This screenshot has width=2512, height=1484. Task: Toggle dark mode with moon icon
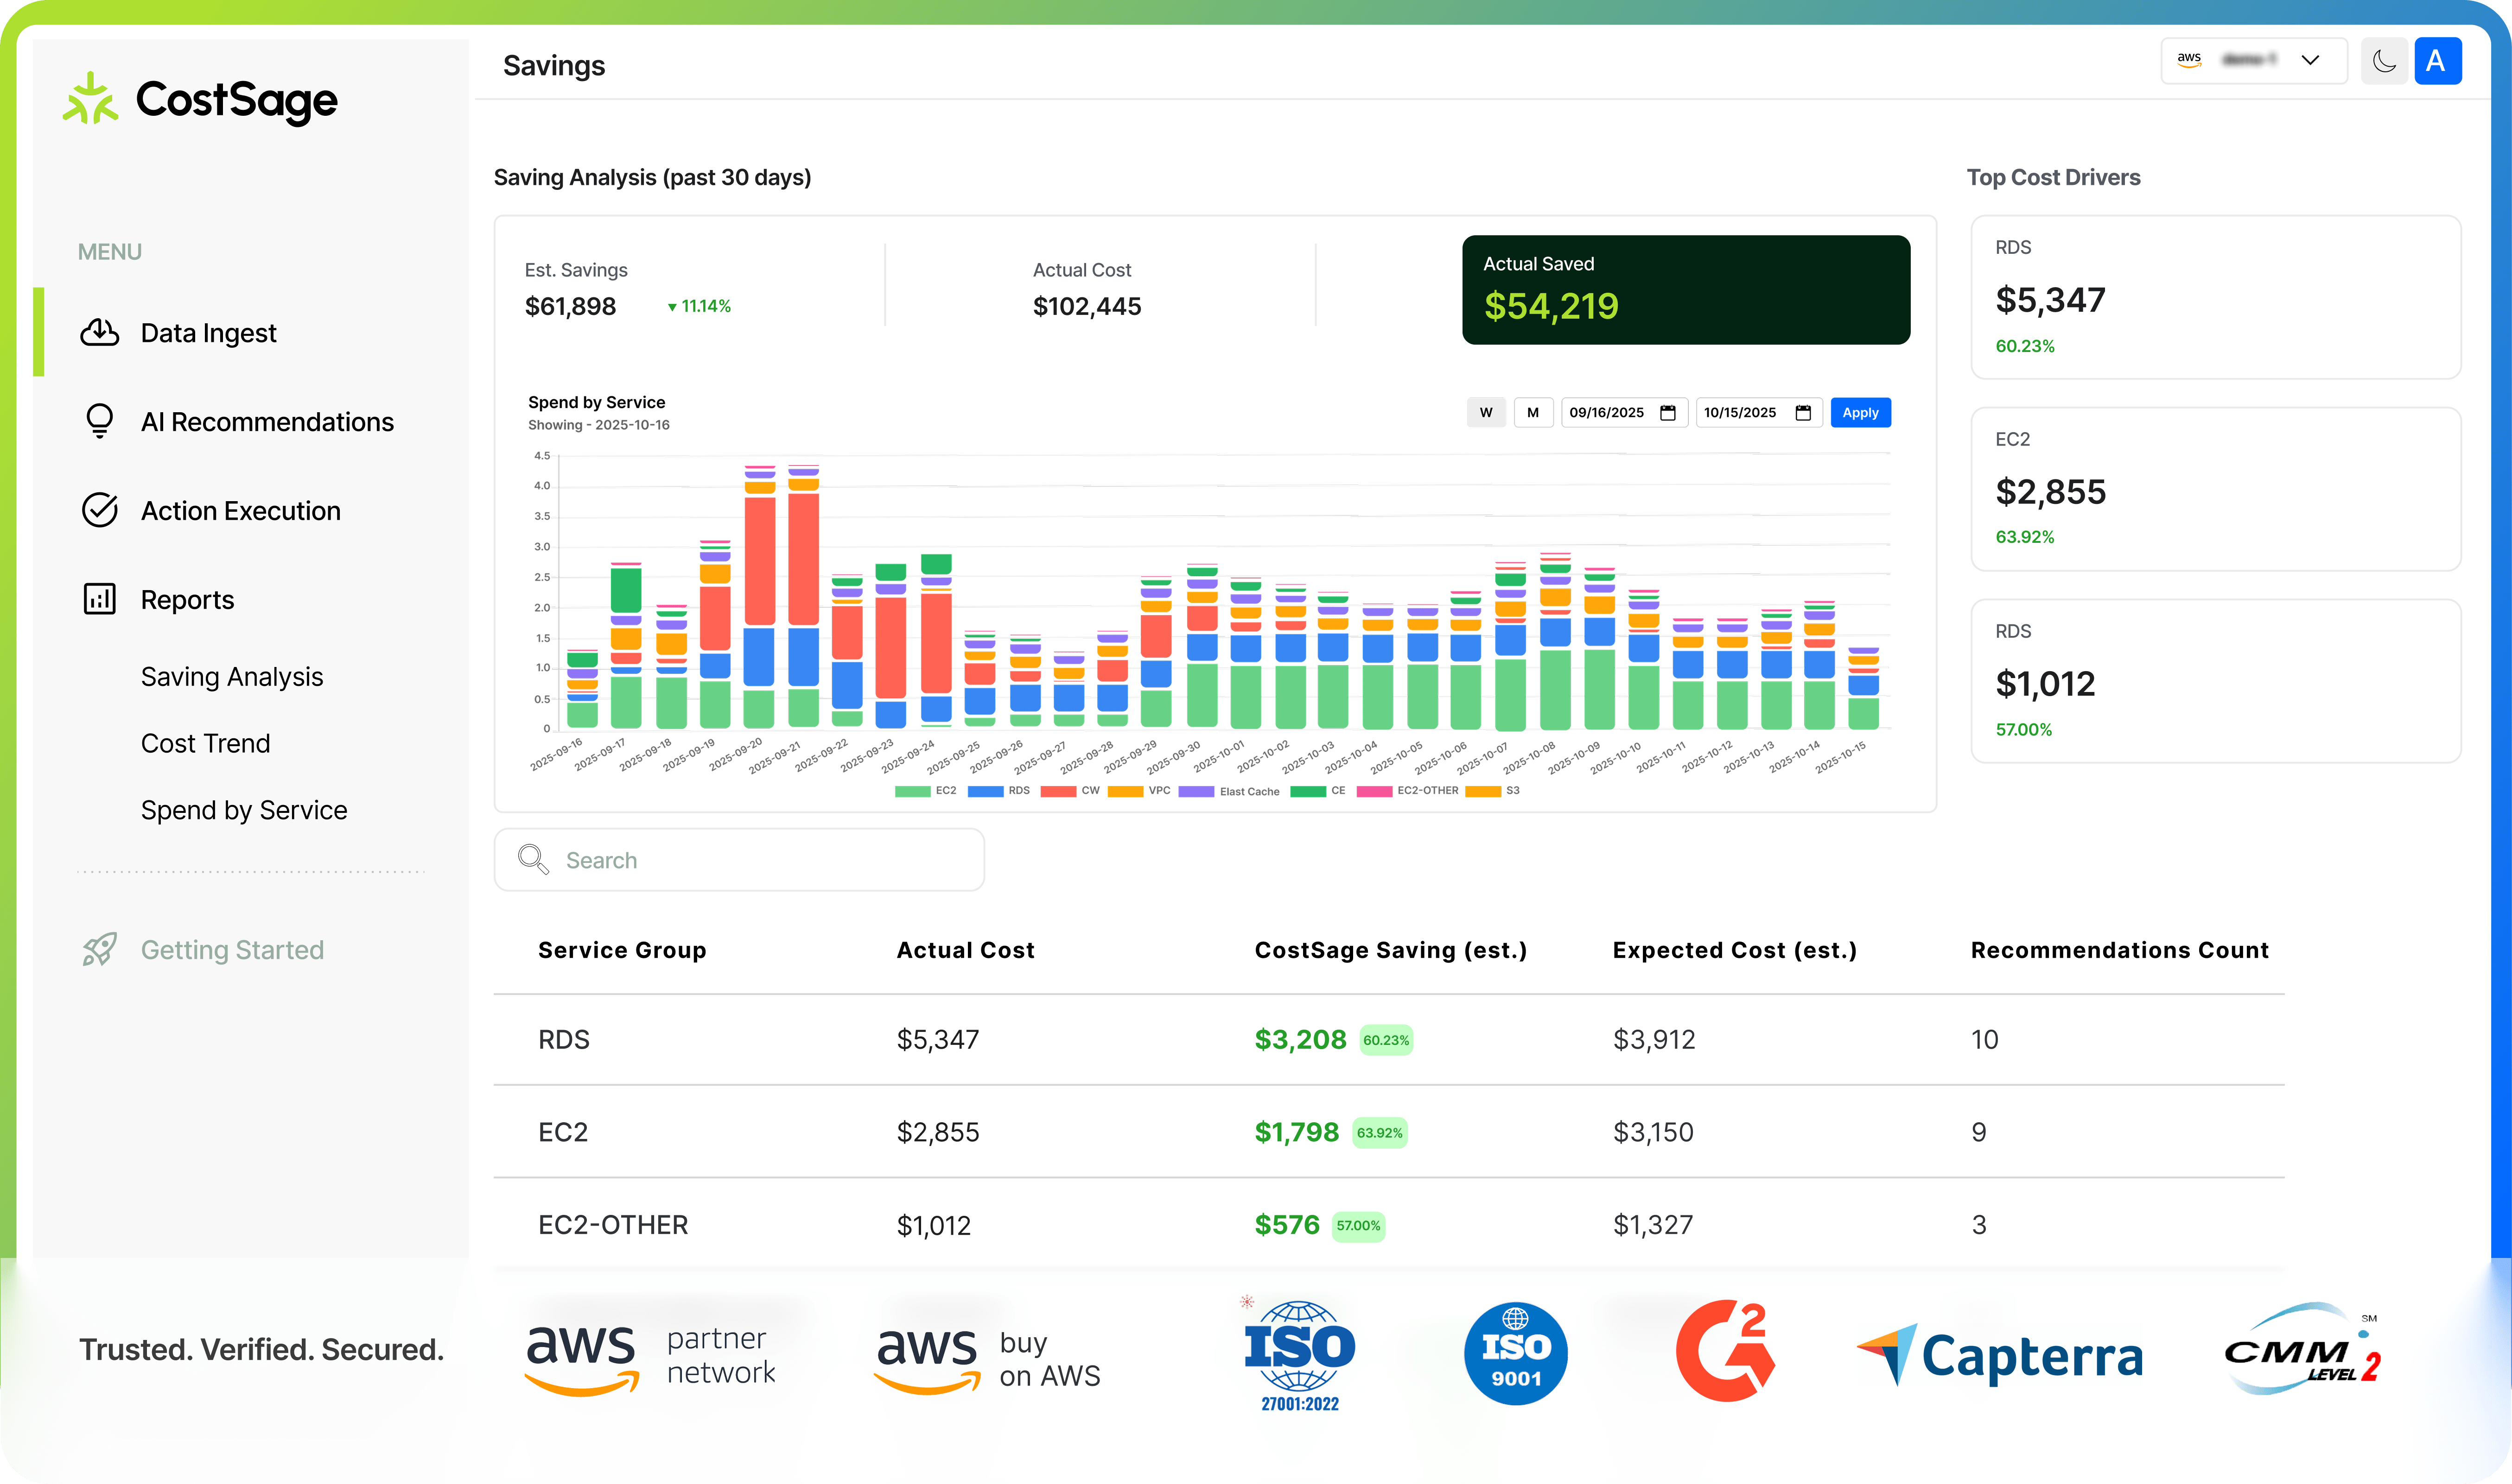[2384, 61]
